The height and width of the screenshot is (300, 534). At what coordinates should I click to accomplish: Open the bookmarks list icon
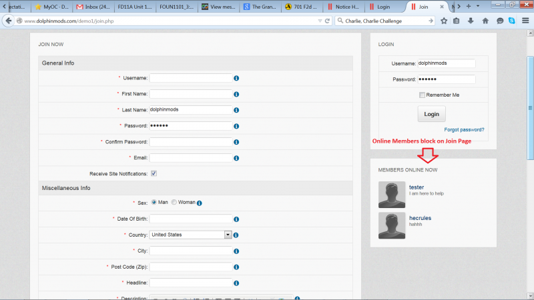[457, 21]
